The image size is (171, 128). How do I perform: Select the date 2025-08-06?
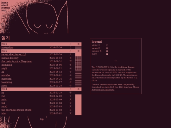coord(56,65)
